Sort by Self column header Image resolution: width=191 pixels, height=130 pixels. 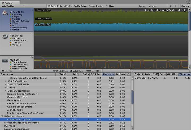pyautogui.click(x=73, y=74)
